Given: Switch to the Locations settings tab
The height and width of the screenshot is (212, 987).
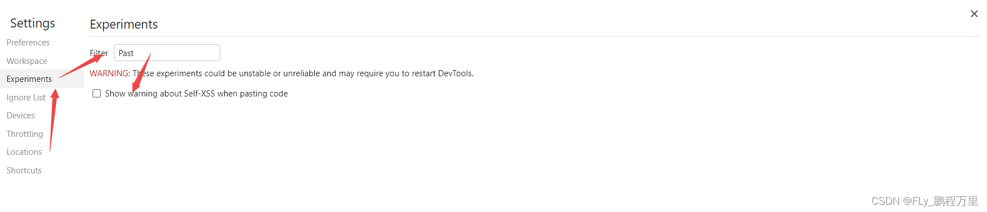Looking at the screenshot, I should pyautogui.click(x=24, y=152).
